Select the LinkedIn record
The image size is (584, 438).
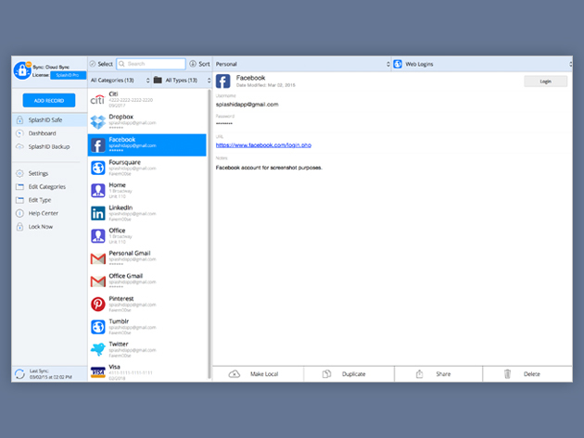point(147,213)
